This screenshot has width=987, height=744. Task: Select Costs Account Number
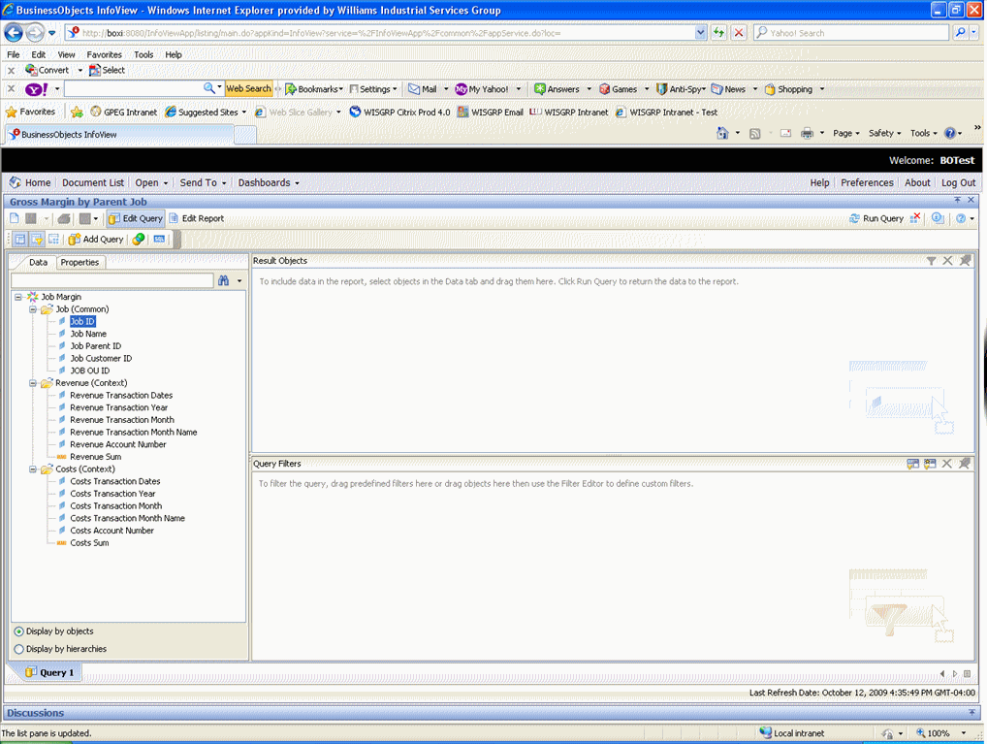tap(112, 531)
